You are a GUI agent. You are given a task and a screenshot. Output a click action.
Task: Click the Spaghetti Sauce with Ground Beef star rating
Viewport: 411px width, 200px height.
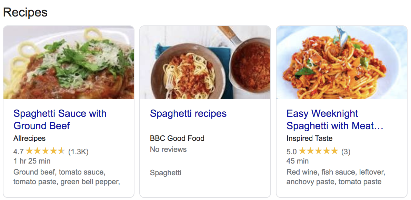coord(45,150)
